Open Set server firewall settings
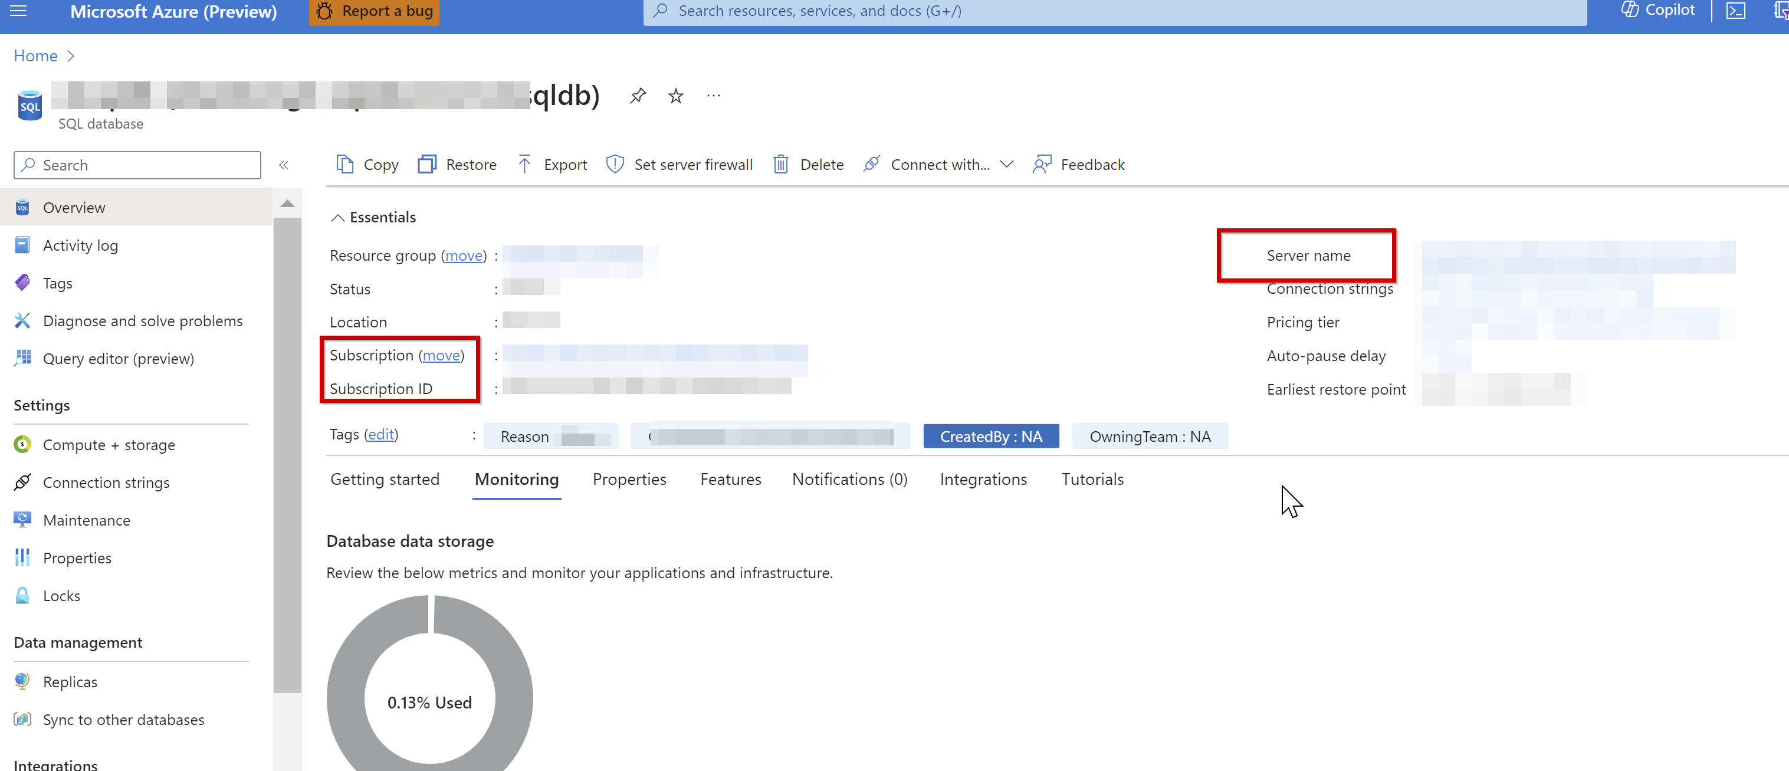The height and width of the screenshot is (771, 1789). tap(680, 164)
